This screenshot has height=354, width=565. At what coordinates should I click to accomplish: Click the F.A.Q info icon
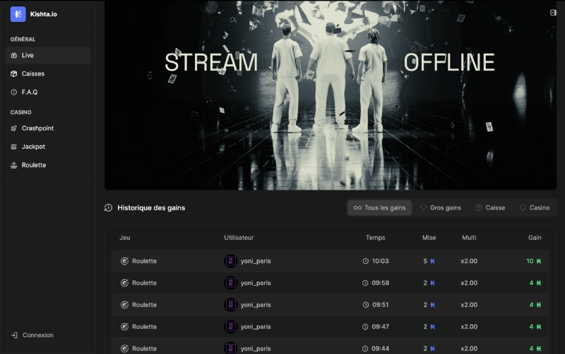[13, 92]
